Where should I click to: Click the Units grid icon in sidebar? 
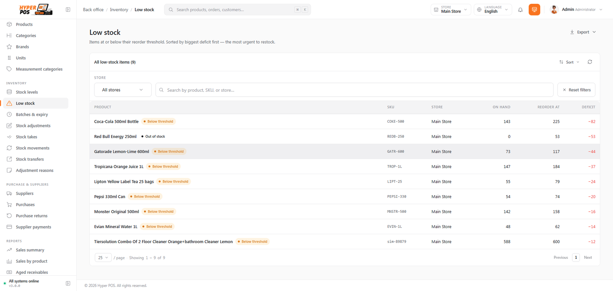tap(9, 58)
